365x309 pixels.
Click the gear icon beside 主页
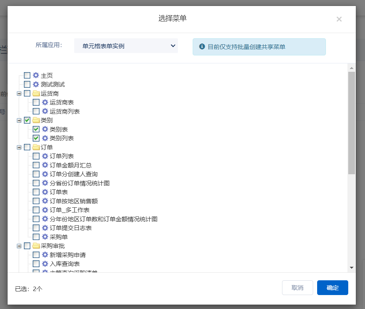[36, 75]
